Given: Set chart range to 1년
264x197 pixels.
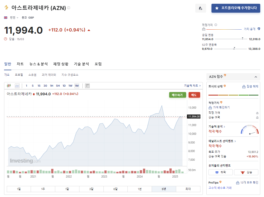Looking at the screenshot, I should click(140, 189).
